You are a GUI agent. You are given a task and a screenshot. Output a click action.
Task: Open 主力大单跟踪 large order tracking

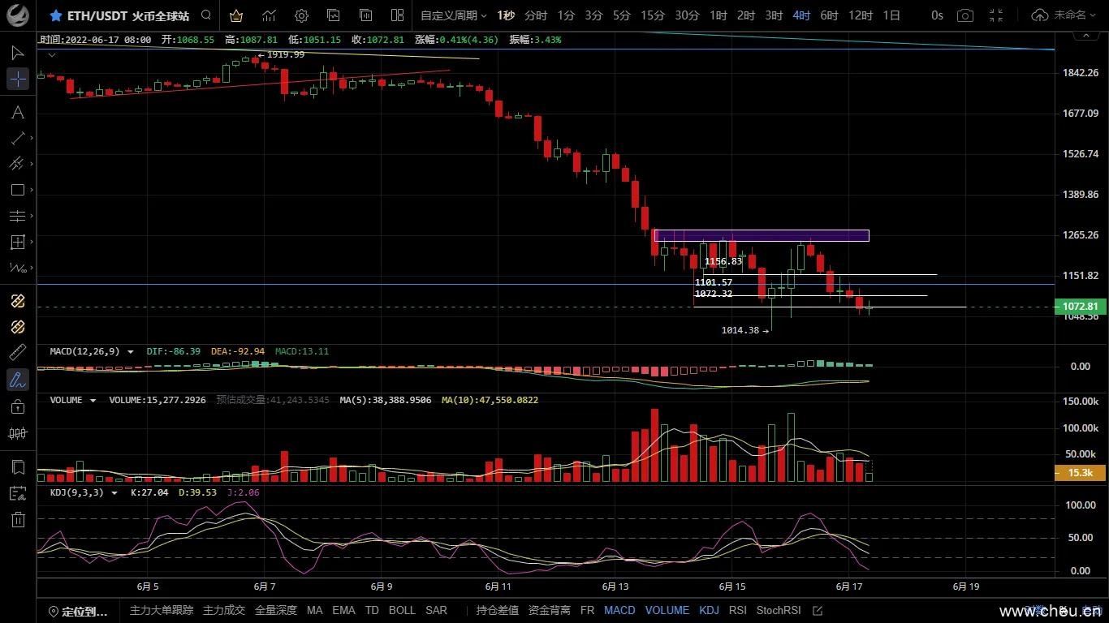point(162,610)
